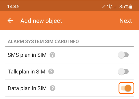
Task: Tap the Add new object title
Action: pos(41,21)
